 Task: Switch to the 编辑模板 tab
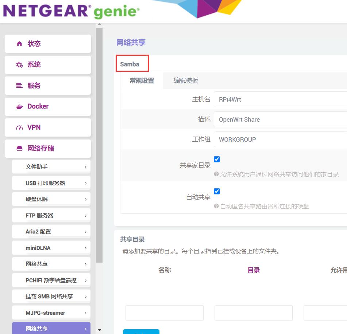[x=186, y=80]
